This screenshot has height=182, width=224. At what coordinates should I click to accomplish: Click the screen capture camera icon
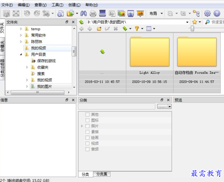click(x=131, y=14)
